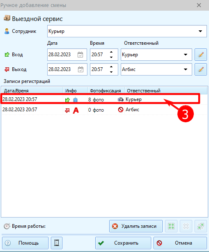The width and height of the screenshot is (209, 252).
Task: Click the pencil edit icon for Выход row
Action: coord(201,69)
